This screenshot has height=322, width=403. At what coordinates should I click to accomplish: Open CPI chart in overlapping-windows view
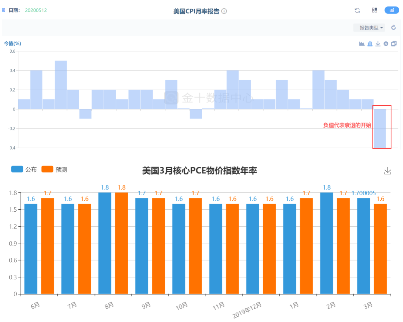point(394,44)
